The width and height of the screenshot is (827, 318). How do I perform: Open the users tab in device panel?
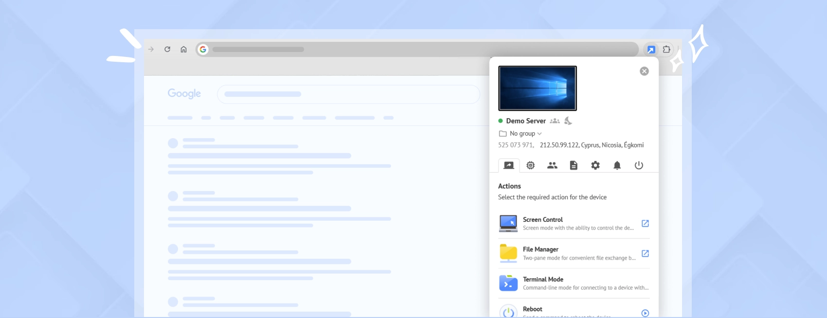point(552,165)
